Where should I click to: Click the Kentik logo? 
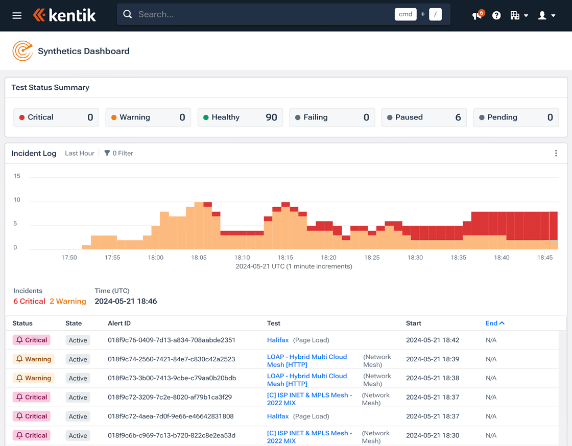coord(64,15)
